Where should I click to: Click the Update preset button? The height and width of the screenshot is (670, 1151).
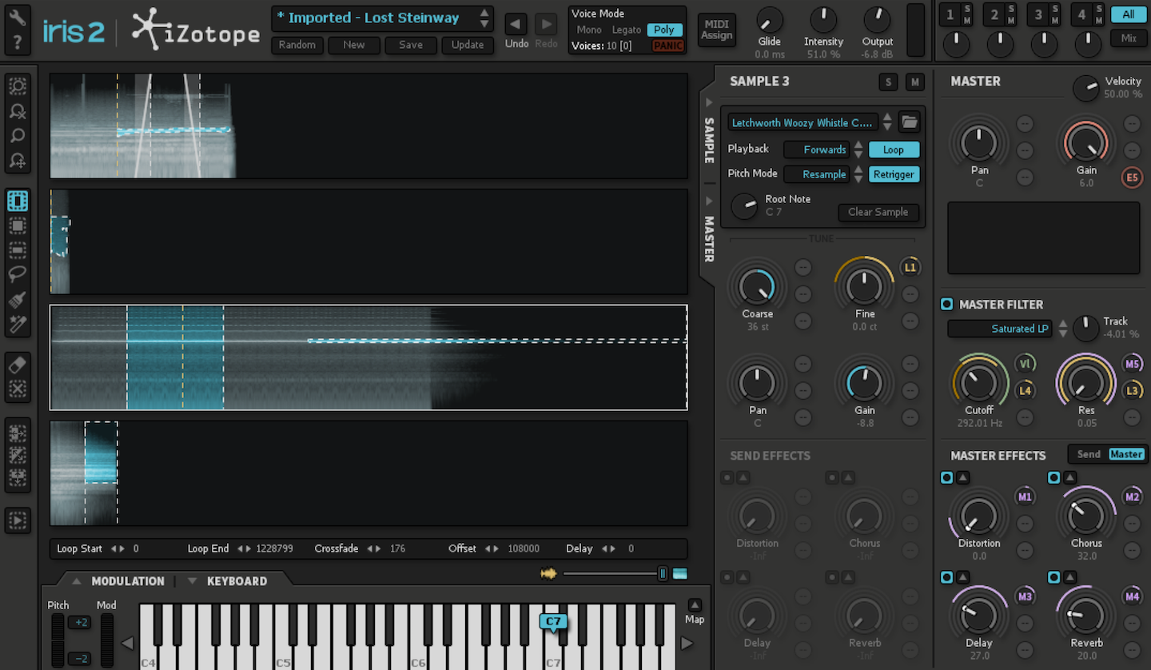click(x=468, y=45)
